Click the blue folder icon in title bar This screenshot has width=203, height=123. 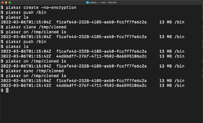(x=88, y=2)
